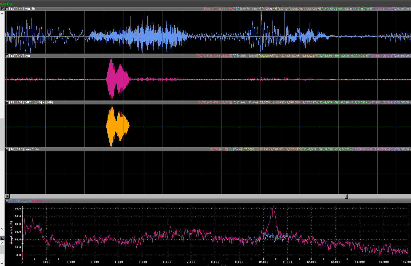Click the icon beside the syn_flt track title

click(x=7, y=9)
